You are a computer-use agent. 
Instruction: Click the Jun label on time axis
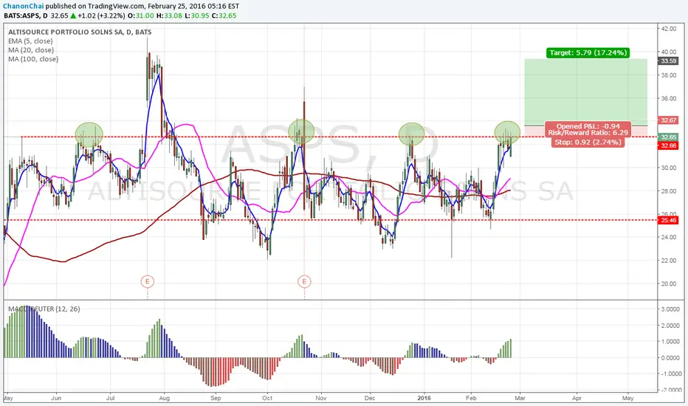tap(56, 398)
